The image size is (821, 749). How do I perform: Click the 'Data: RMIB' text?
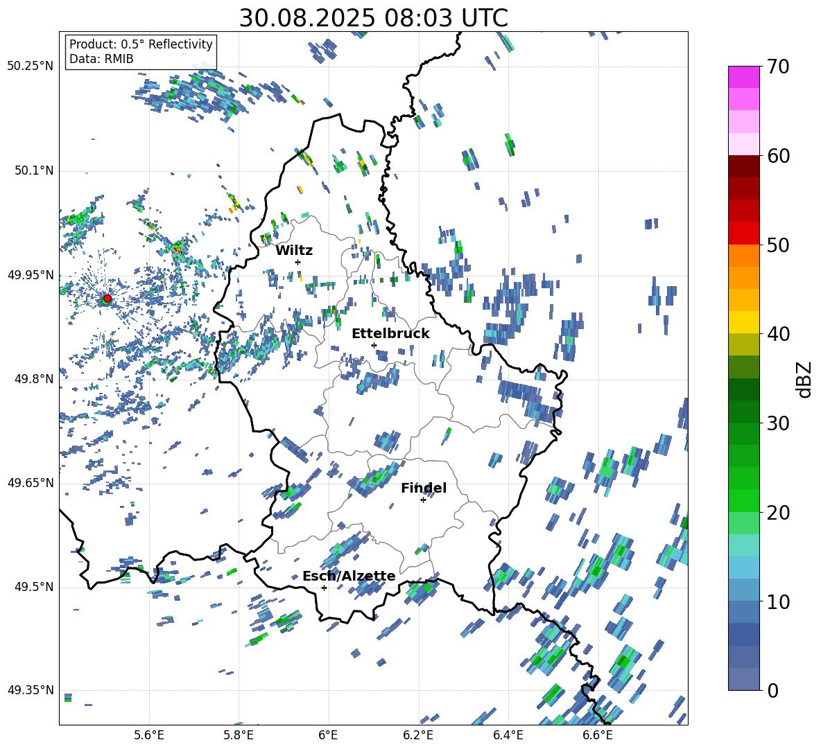(x=101, y=59)
